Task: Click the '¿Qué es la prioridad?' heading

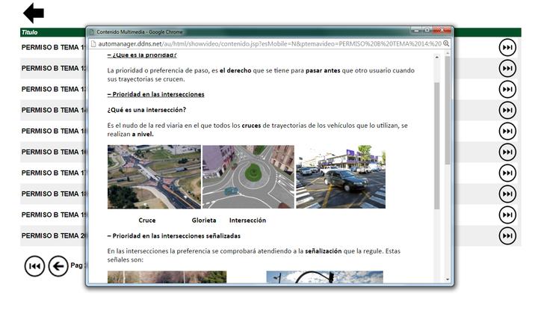Action: [142, 55]
